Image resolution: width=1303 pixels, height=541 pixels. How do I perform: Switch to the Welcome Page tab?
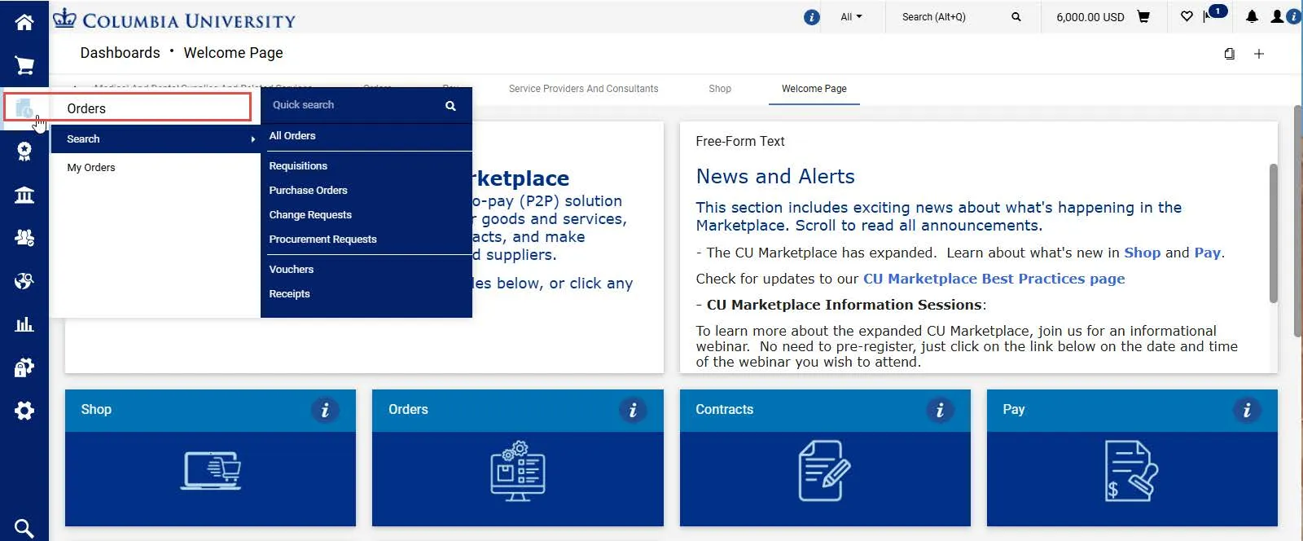tap(814, 89)
